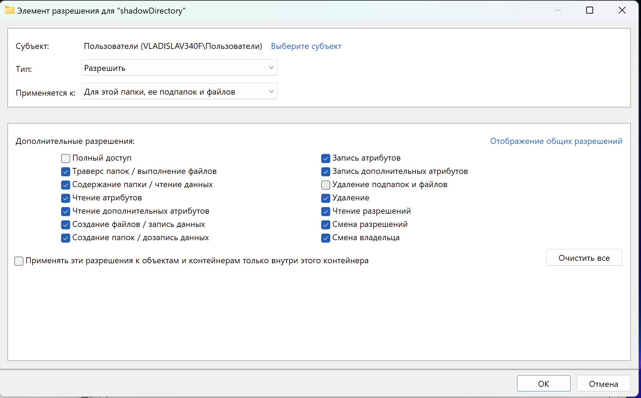
Task: Uncheck "Траверс папок / выполнение файлов"
Action: click(66, 172)
